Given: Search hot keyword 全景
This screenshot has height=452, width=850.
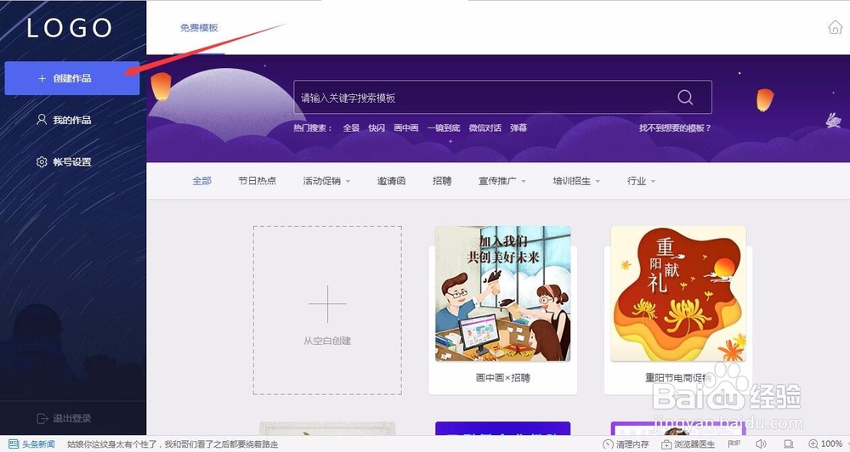Looking at the screenshot, I should [351, 128].
